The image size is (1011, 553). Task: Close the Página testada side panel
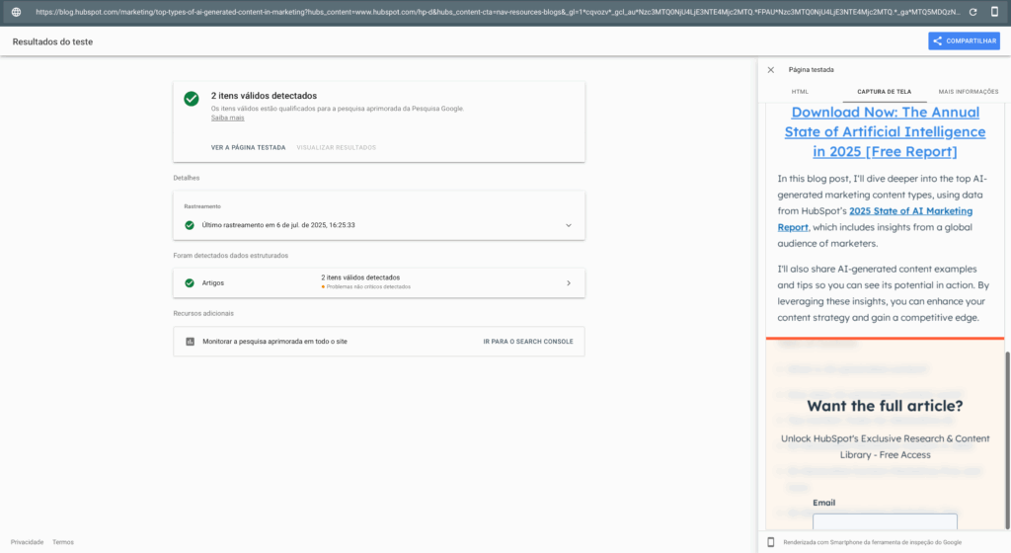click(x=771, y=70)
